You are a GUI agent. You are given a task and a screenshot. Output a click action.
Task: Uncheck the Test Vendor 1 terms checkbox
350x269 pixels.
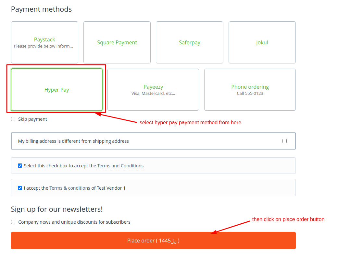[20, 188]
